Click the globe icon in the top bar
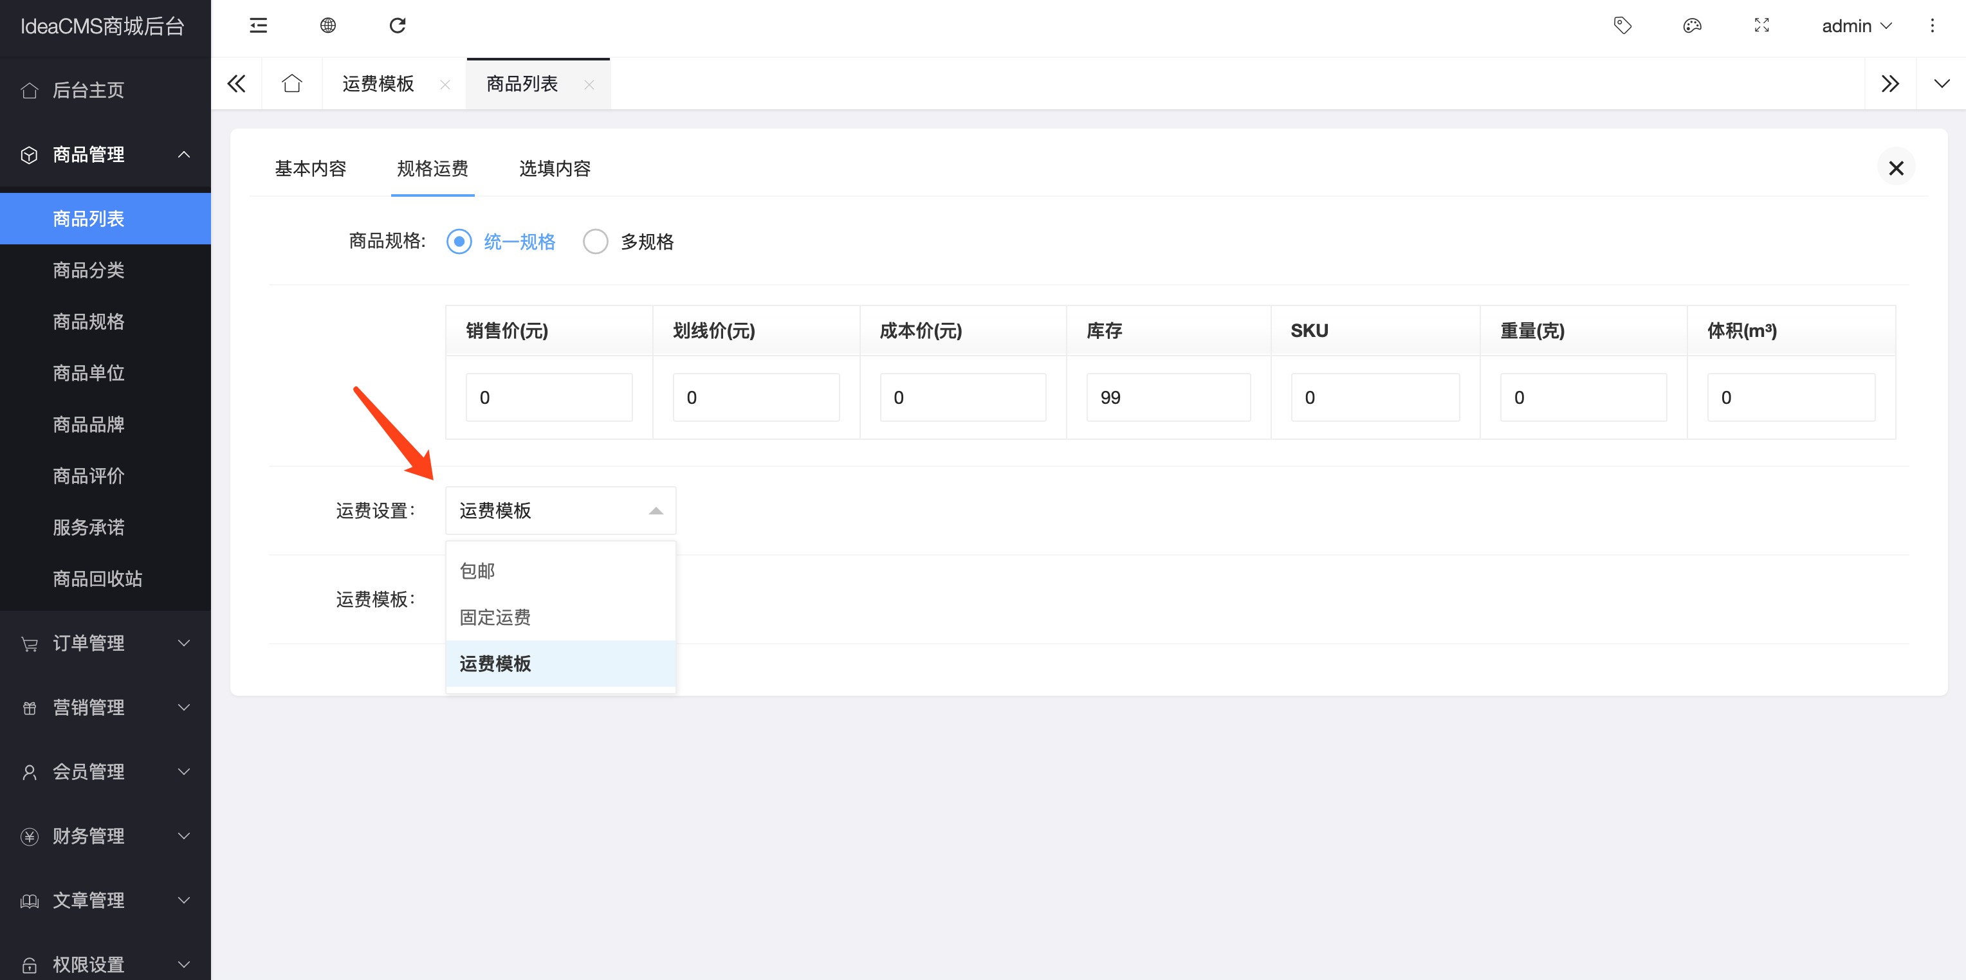 [327, 26]
